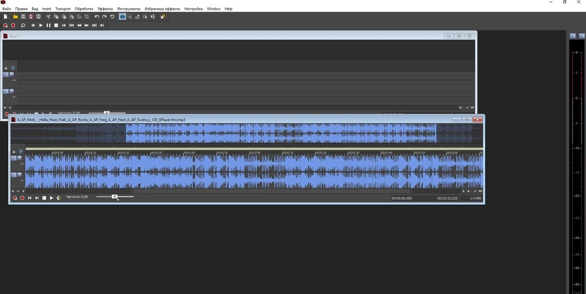Pause playback in main transport bar
The width and height of the screenshot is (586, 294).
(x=48, y=25)
